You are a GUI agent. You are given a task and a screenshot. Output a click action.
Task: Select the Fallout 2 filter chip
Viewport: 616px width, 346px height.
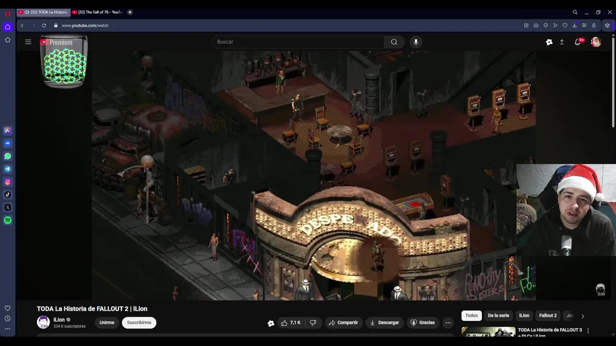[x=548, y=316]
